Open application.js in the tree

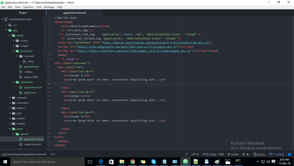pos(31,67)
